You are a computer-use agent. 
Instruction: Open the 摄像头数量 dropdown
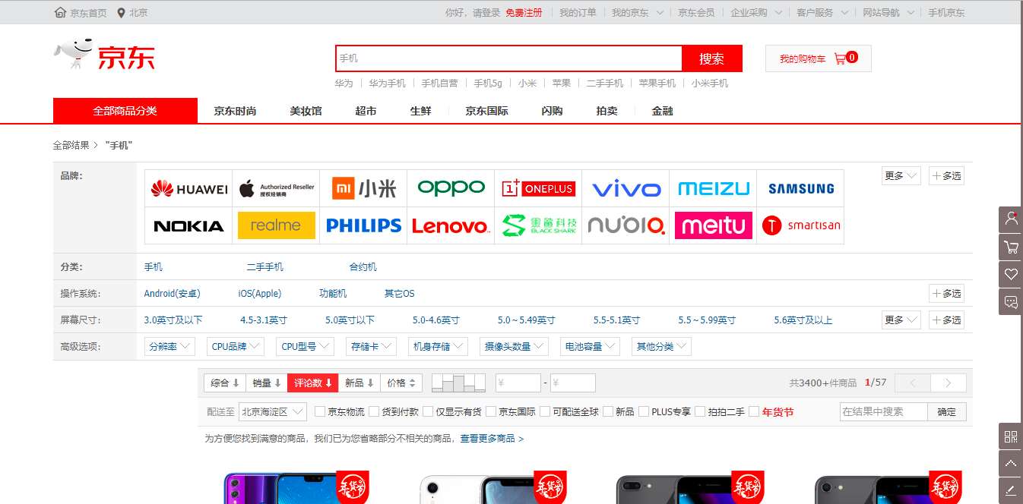tap(515, 347)
